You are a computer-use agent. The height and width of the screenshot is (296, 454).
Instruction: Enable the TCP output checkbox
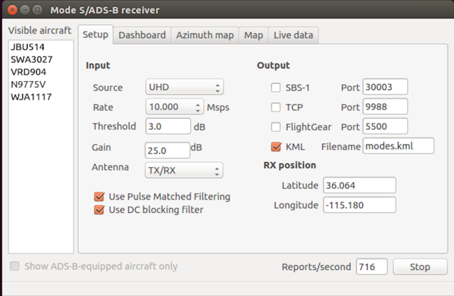(276, 107)
